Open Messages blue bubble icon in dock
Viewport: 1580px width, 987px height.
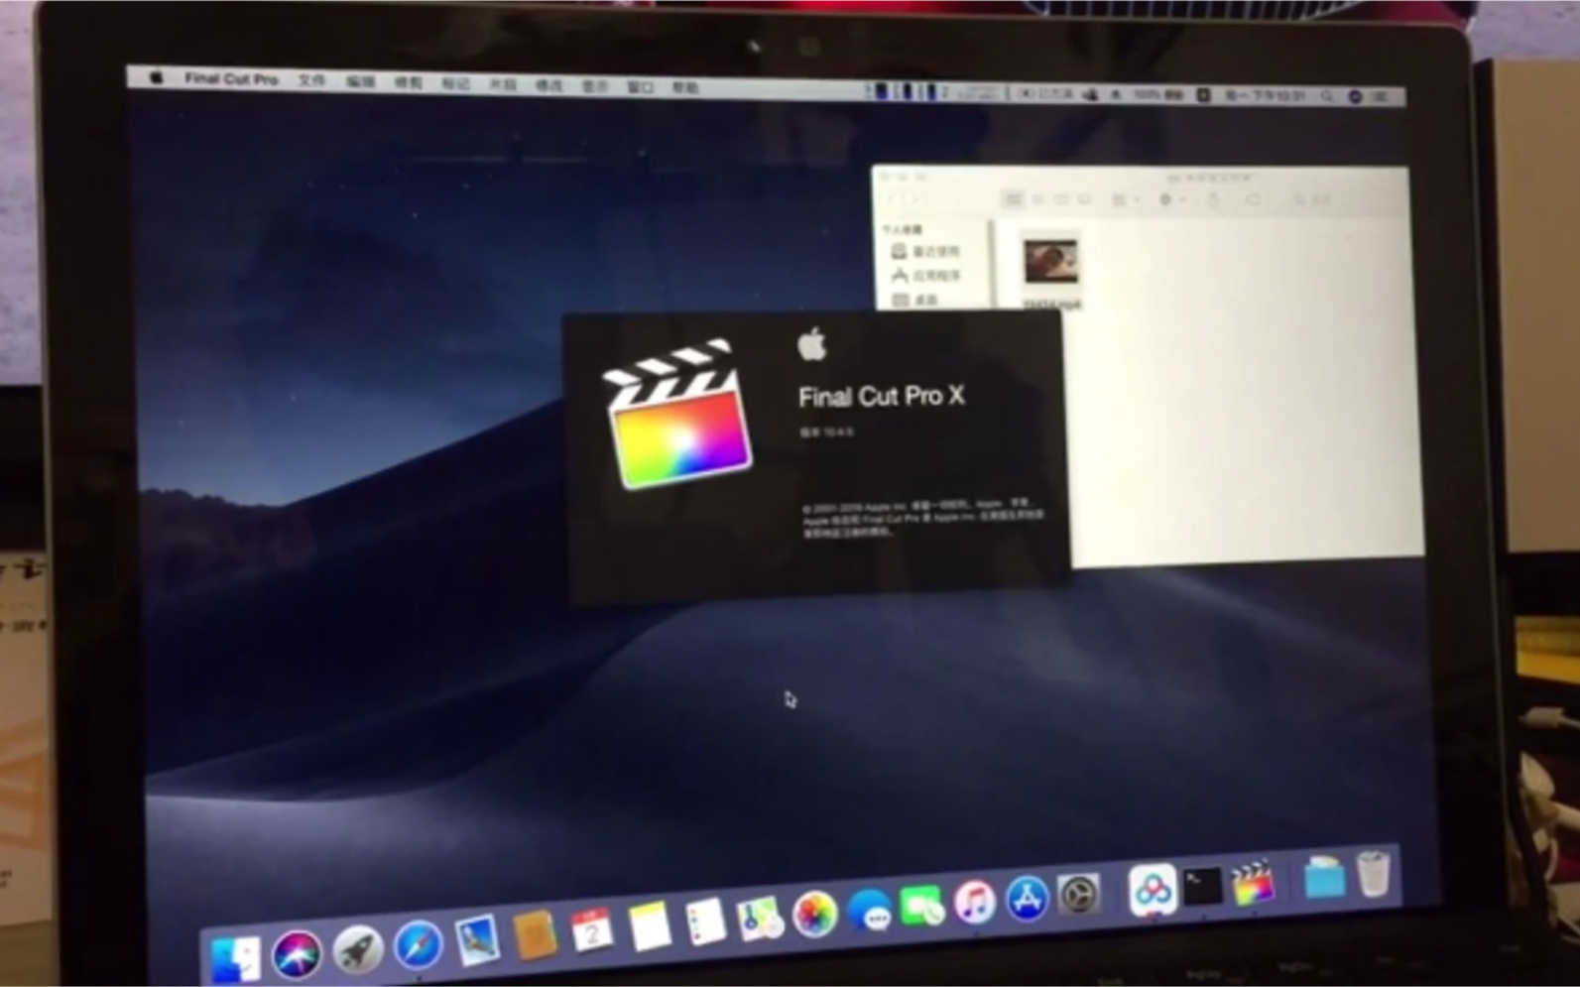870,910
